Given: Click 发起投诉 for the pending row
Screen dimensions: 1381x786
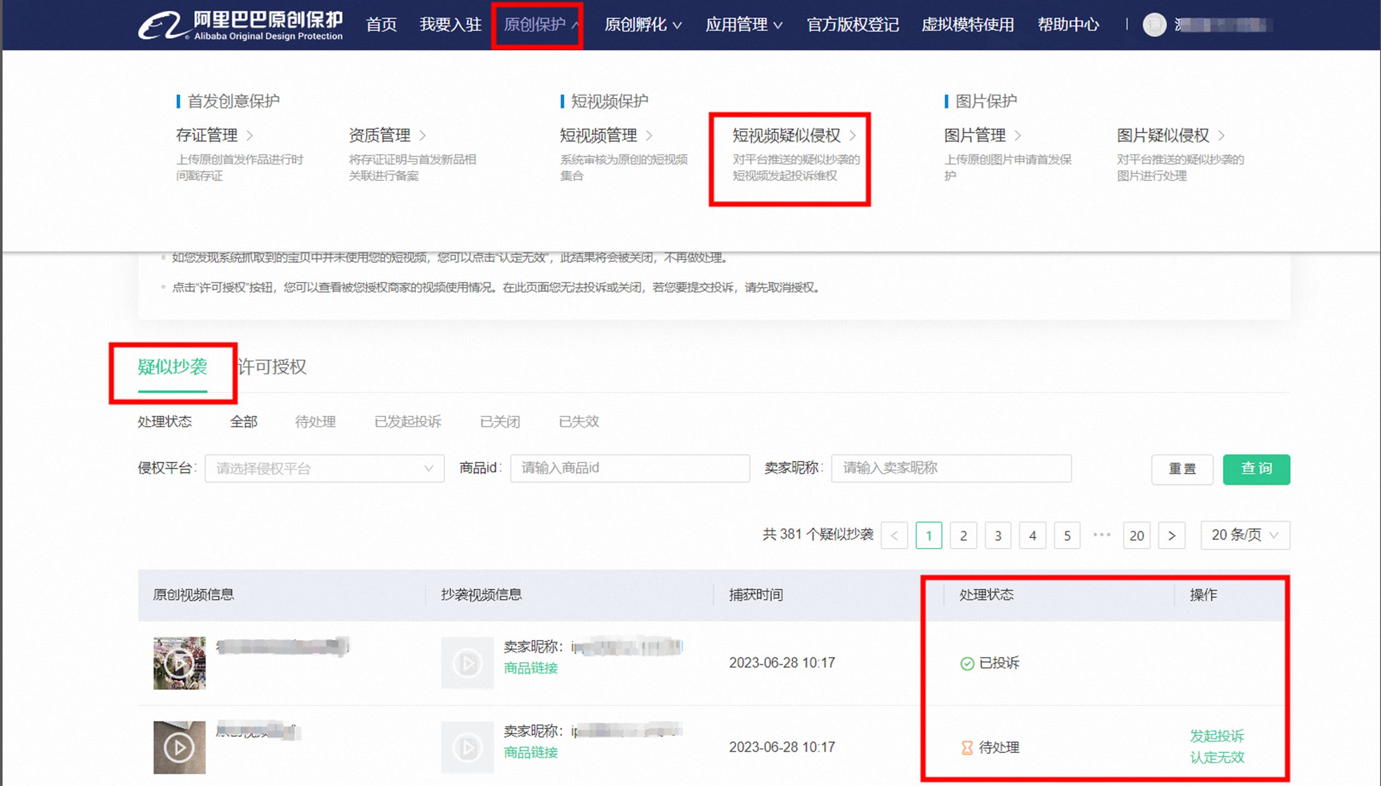Looking at the screenshot, I should [x=1217, y=736].
